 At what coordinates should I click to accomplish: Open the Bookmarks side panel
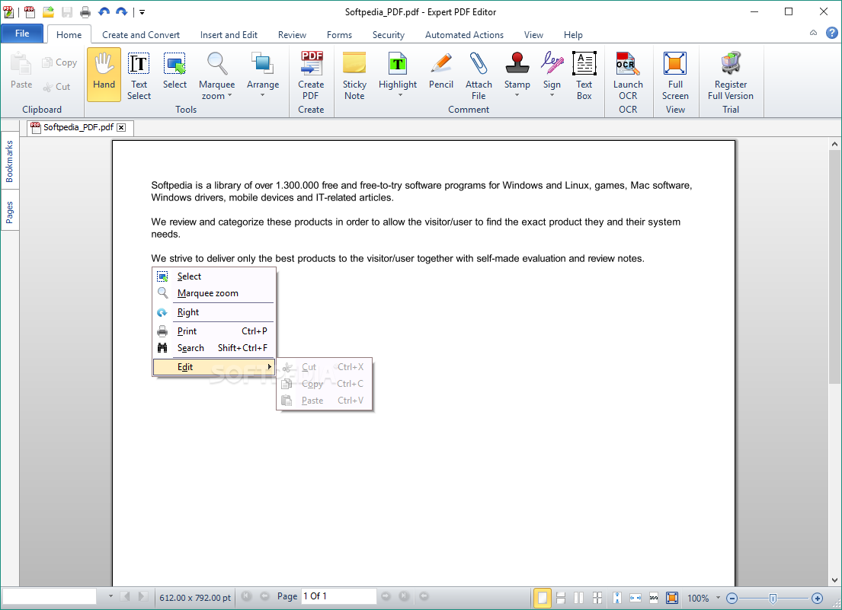click(10, 161)
